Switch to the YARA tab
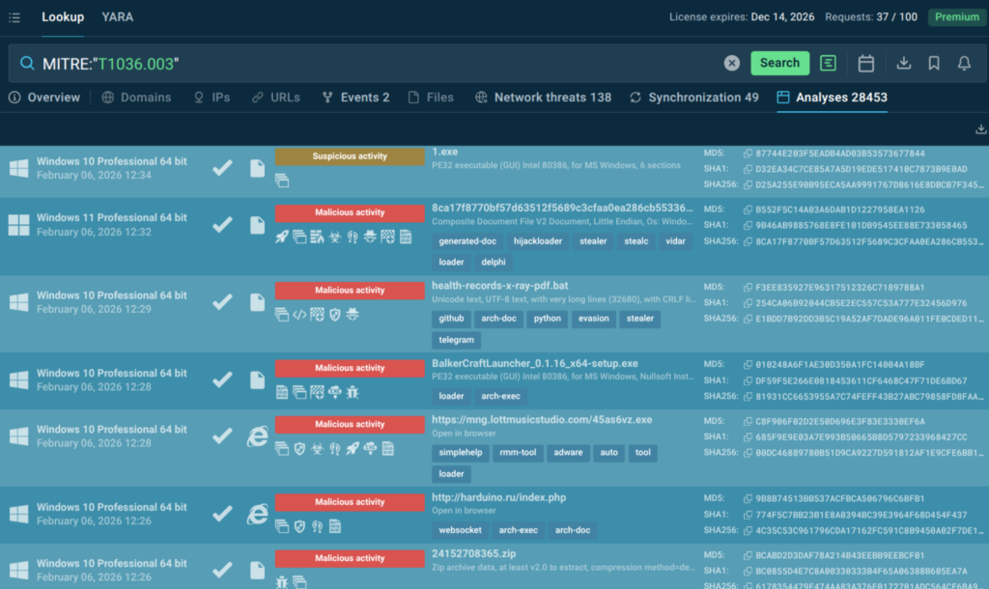Image resolution: width=989 pixels, height=589 pixels. [118, 17]
